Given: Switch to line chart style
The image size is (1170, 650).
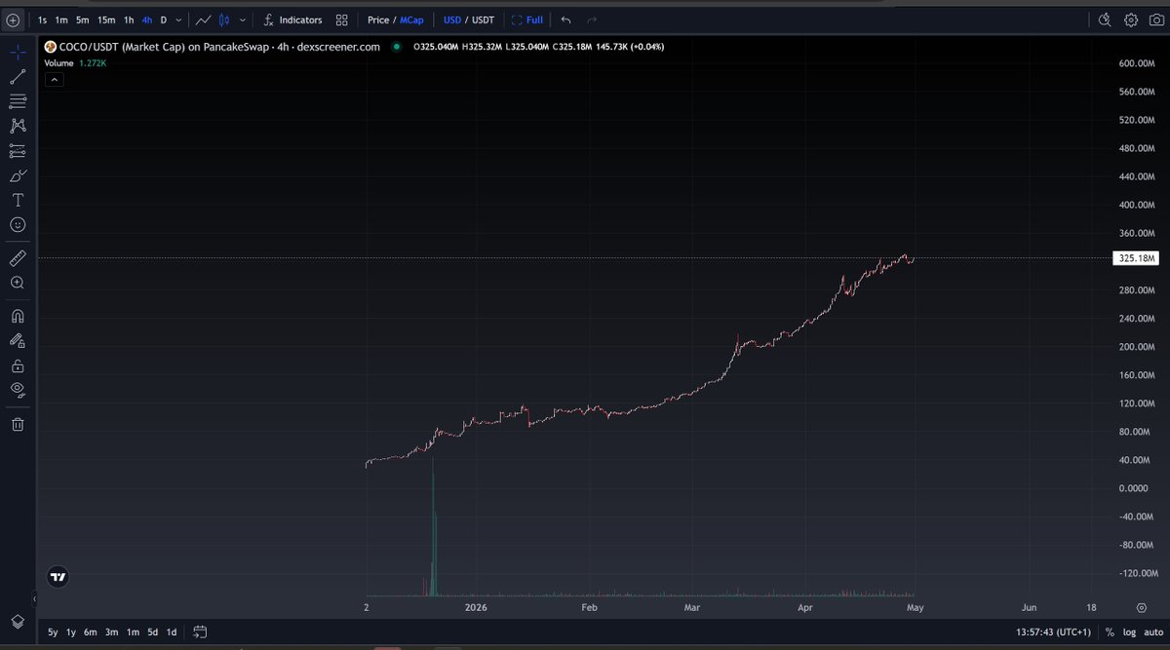Looking at the screenshot, I should (x=203, y=19).
